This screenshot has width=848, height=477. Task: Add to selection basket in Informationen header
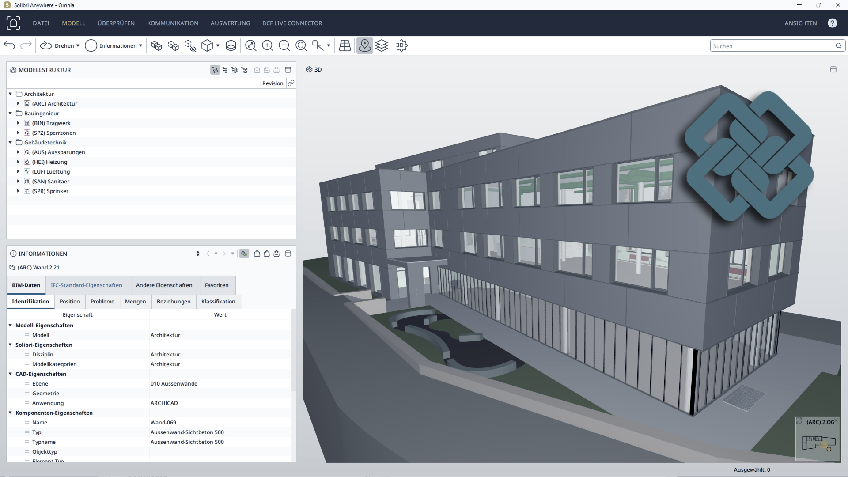point(257,254)
